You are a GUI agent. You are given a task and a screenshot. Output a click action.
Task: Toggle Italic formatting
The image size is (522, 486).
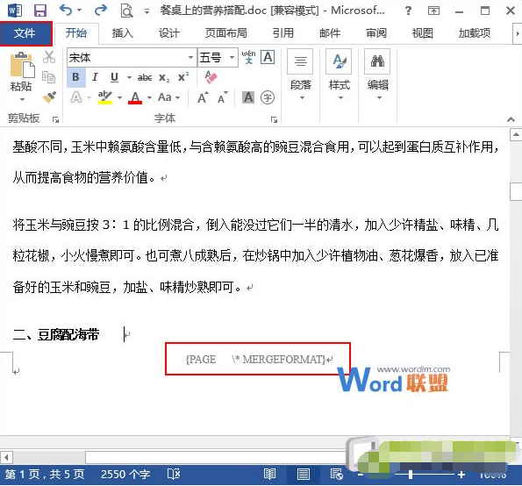click(x=96, y=77)
